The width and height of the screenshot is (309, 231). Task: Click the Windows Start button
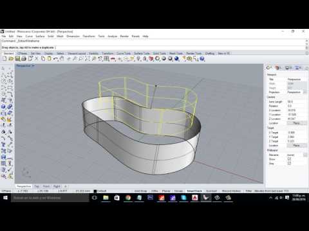(x=5, y=198)
